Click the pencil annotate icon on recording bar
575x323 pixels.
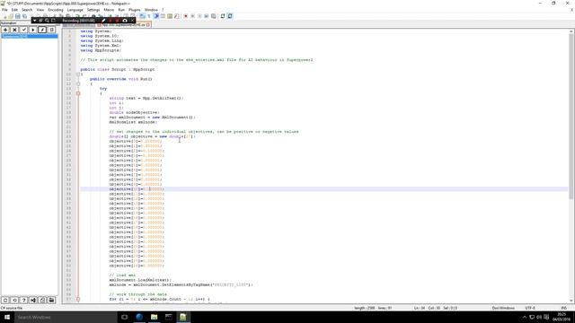[x=103, y=21]
